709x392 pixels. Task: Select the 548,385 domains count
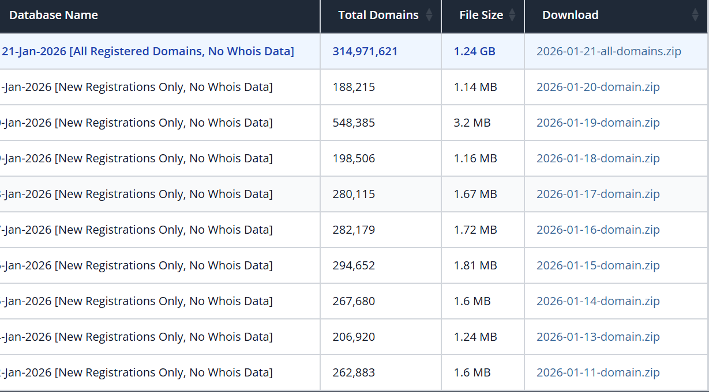(x=354, y=123)
